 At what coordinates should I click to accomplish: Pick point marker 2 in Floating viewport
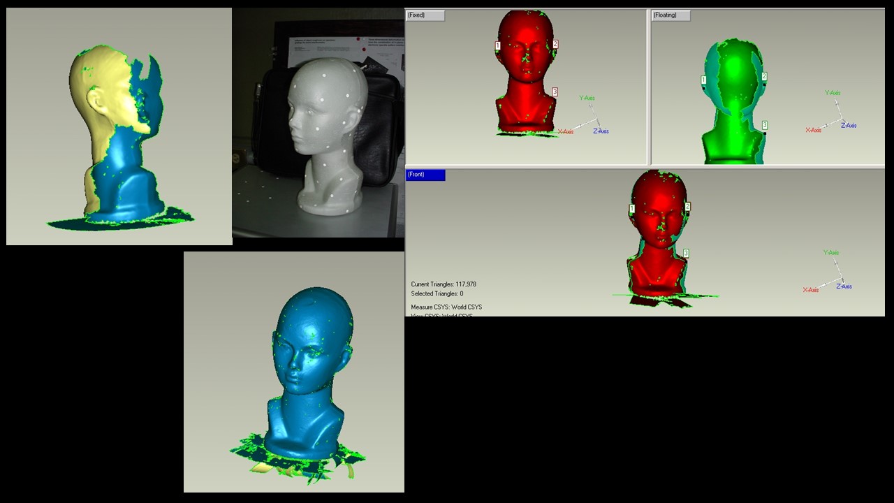pyautogui.click(x=764, y=77)
